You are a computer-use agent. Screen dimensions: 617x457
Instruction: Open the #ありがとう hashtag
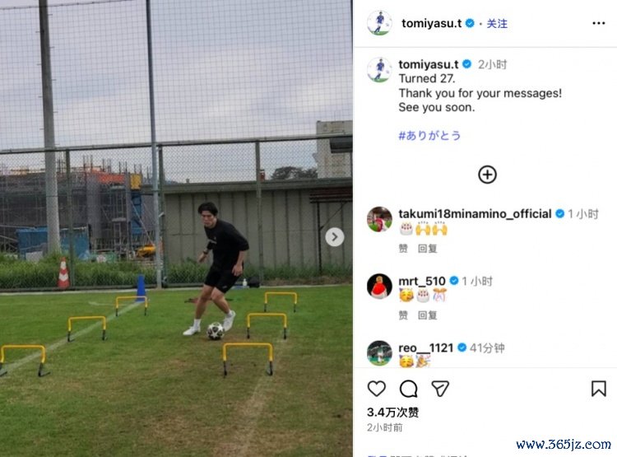(429, 136)
